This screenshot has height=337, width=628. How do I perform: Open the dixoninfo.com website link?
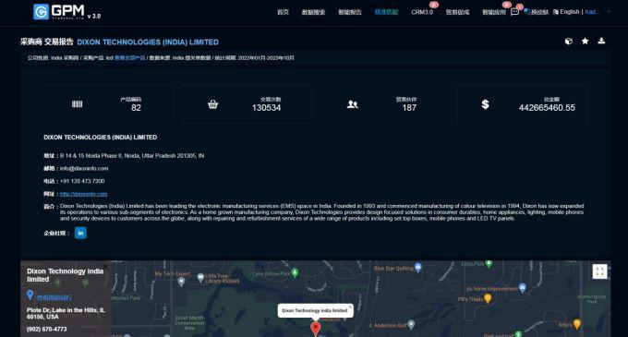coord(84,194)
